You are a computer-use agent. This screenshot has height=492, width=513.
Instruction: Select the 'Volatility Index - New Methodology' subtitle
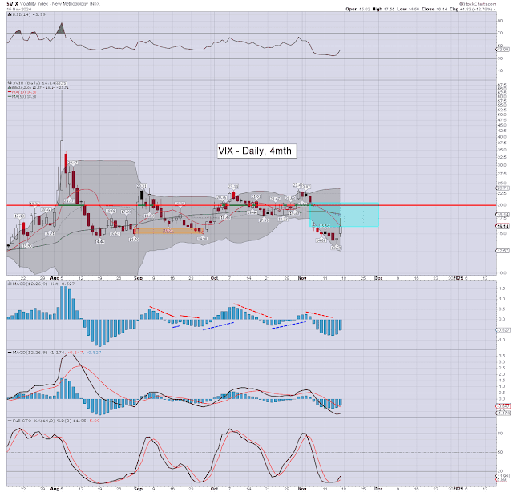click(x=53, y=4)
